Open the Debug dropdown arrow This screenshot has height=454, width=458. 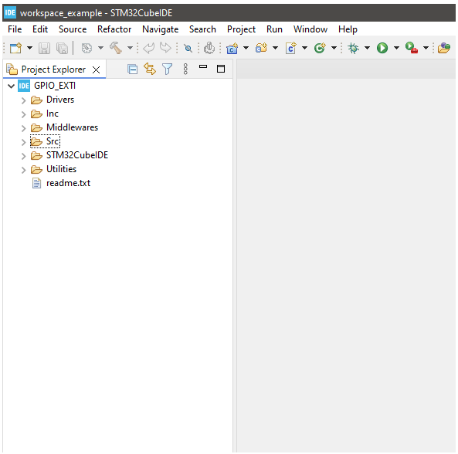click(367, 48)
